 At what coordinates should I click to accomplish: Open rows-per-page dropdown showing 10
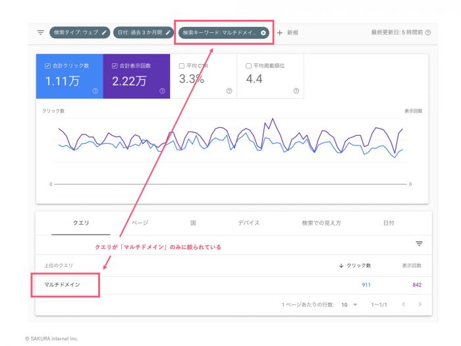349,304
